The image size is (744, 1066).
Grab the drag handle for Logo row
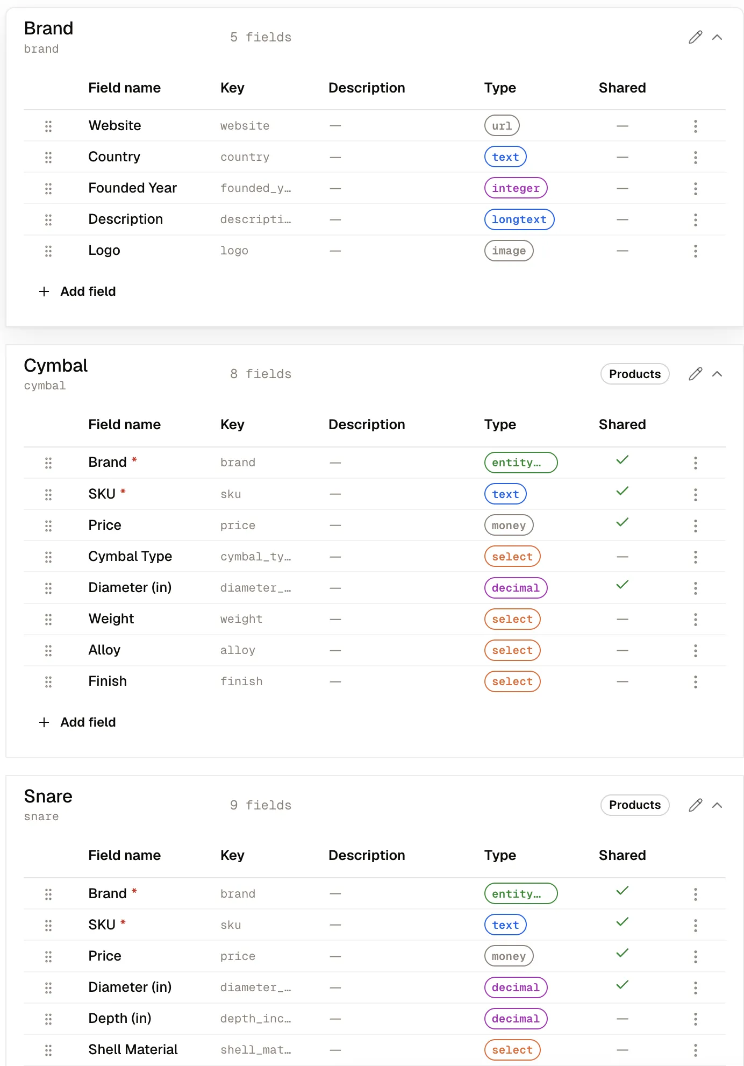pos(48,251)
